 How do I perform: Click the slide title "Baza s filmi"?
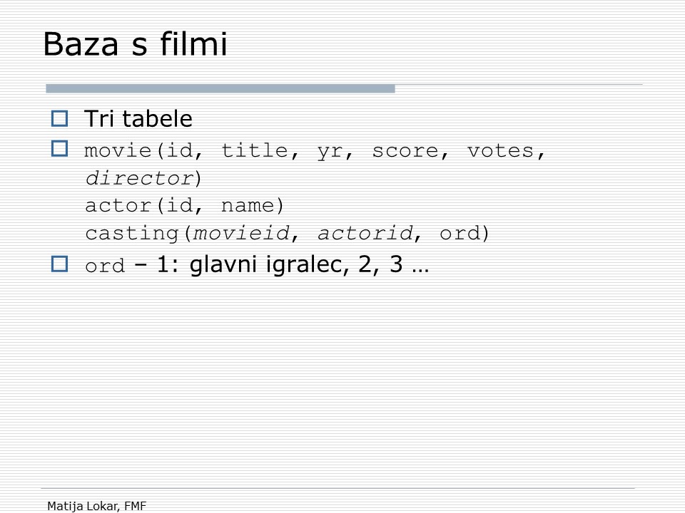point(135,44)
